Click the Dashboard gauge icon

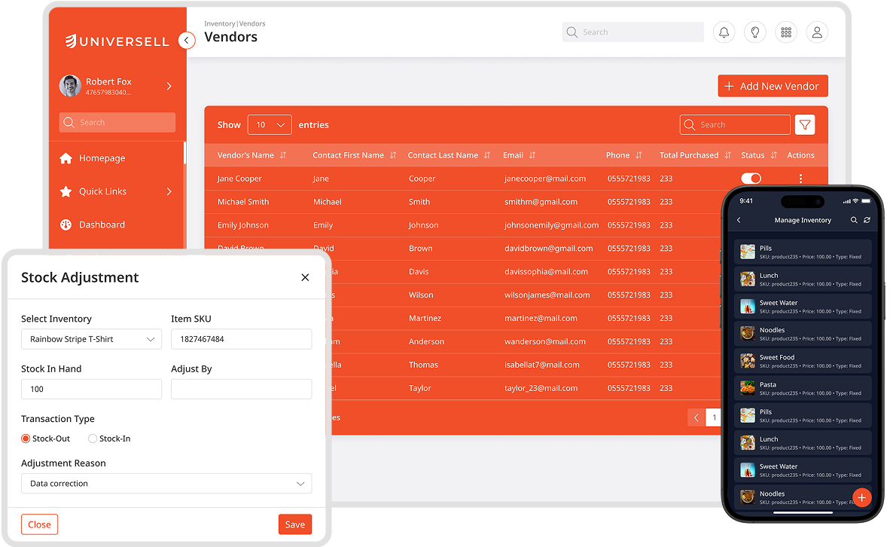click(x=66, y=225)
